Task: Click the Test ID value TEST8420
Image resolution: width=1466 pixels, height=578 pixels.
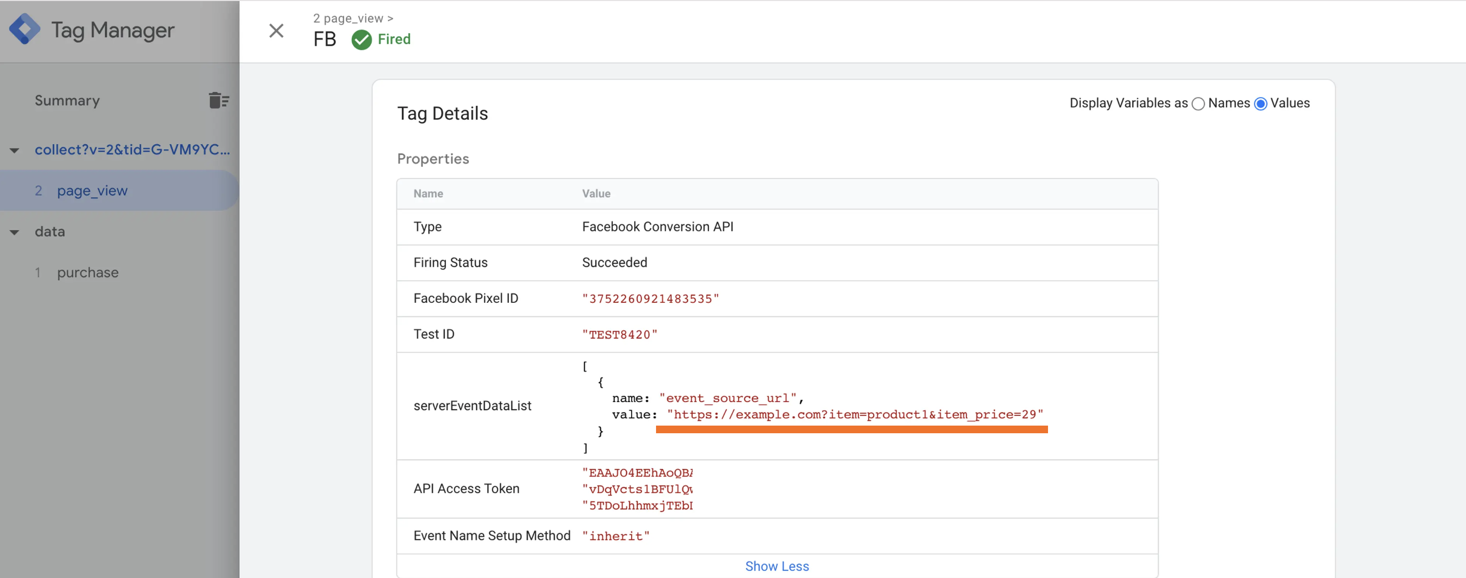Action: point(620,335)
